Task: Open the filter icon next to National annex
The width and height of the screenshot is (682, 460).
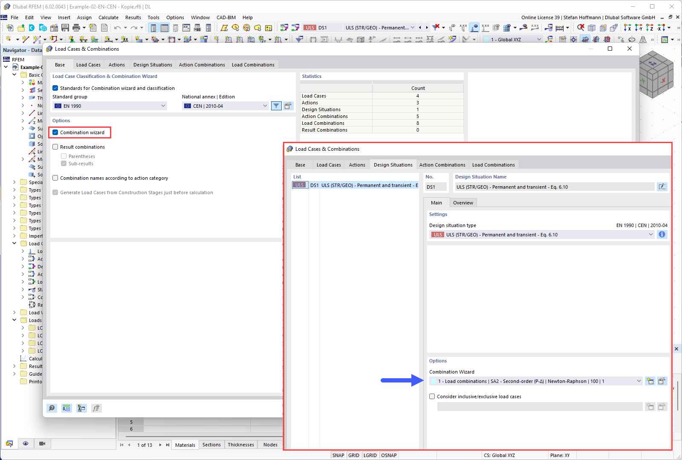Action: [x=276, y=106]
